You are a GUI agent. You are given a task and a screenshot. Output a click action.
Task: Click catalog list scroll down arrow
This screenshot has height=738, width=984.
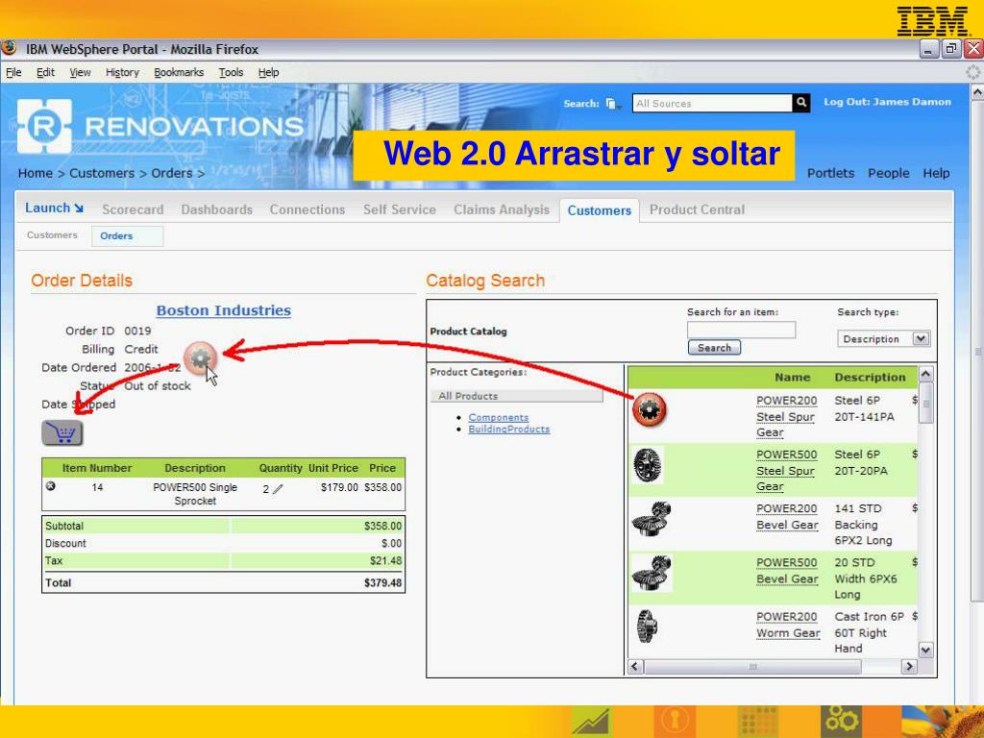[925, 650]
